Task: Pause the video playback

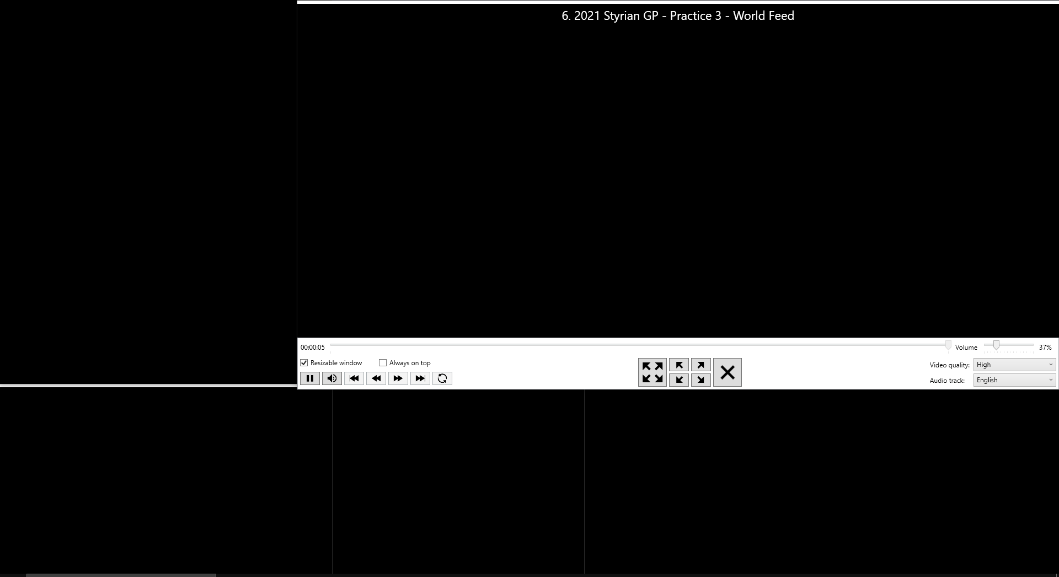Action: click(310, 378)
